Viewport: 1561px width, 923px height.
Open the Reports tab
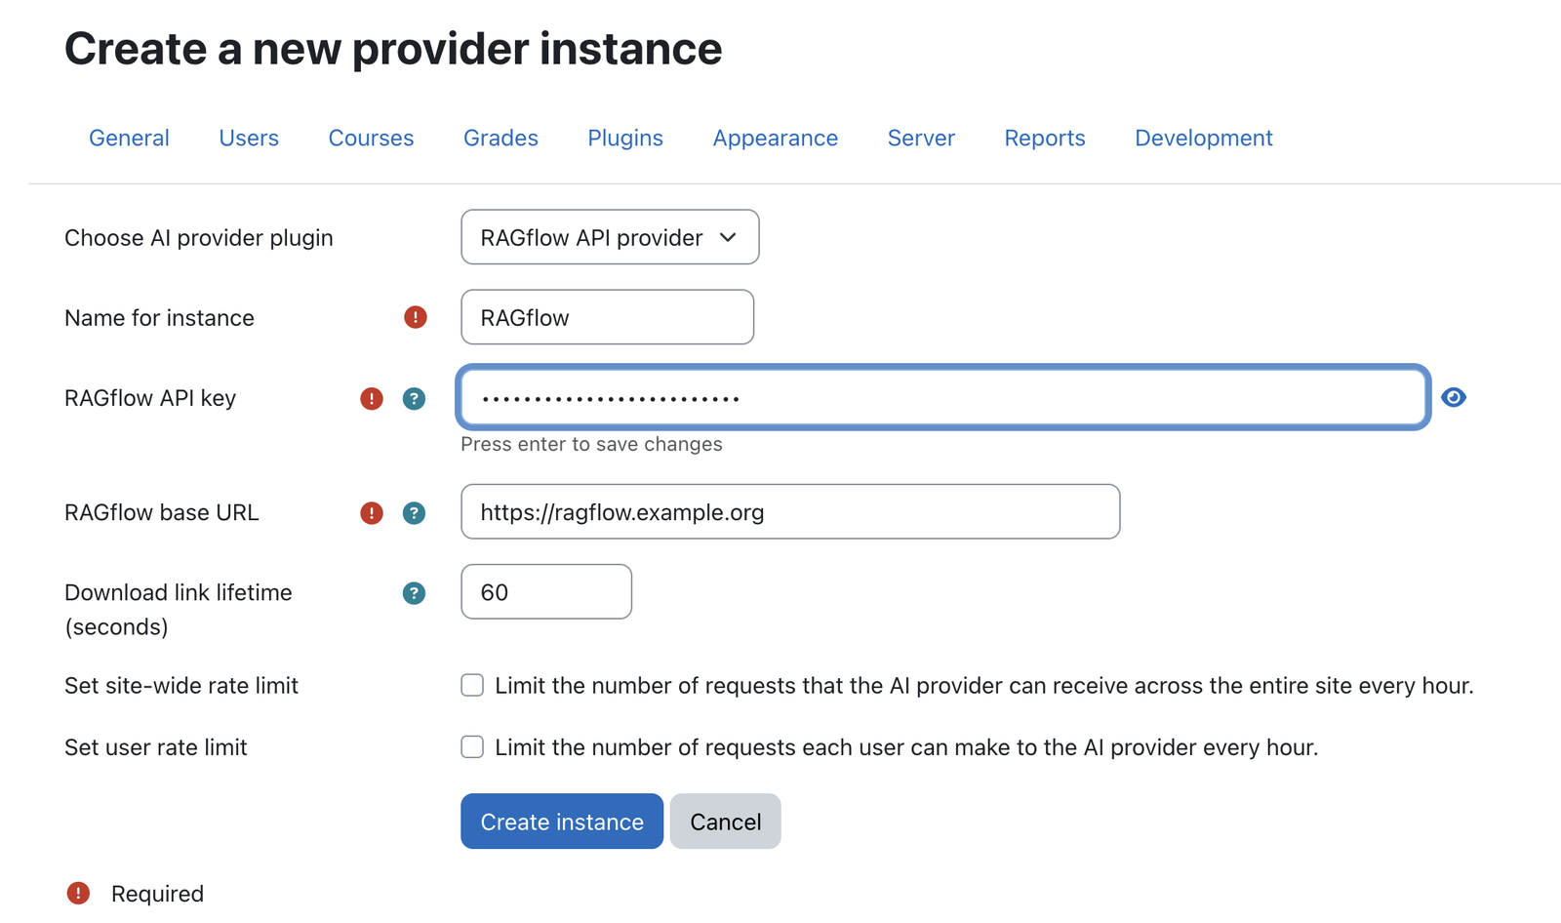1045,138
